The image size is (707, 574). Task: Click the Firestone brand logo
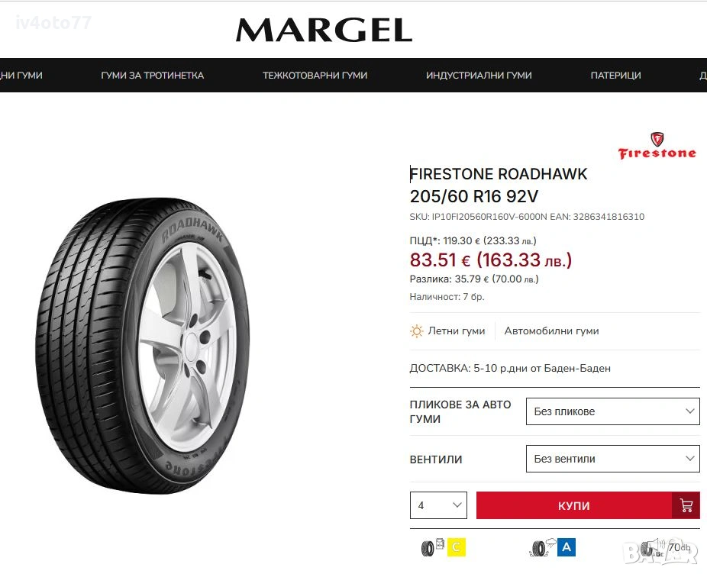pos(657,146)
